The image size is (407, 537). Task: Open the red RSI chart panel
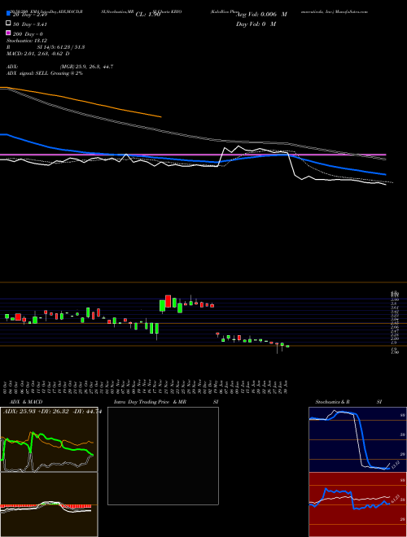(x=357, y=504)
